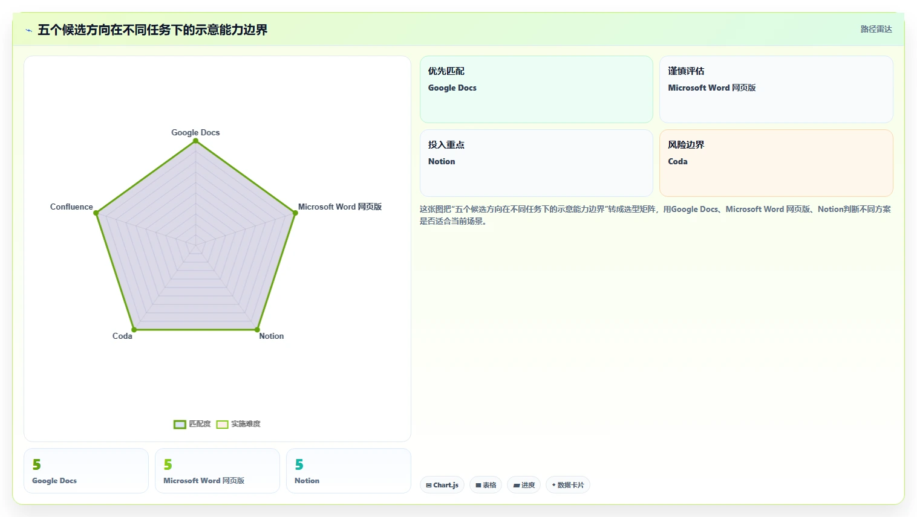Open the 优先匹配 Google Docs card

[x=537, y=89]
